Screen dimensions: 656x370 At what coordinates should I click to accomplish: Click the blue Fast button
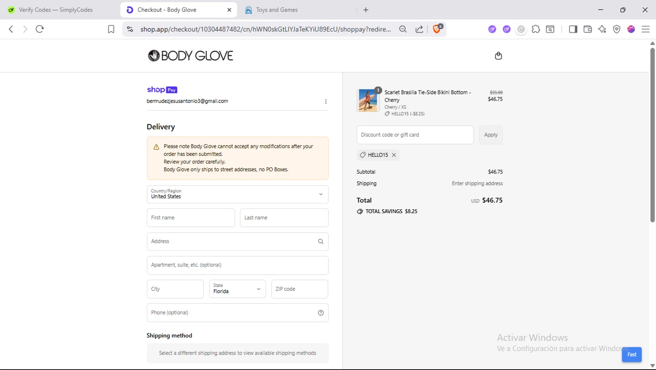coord(632,354)
